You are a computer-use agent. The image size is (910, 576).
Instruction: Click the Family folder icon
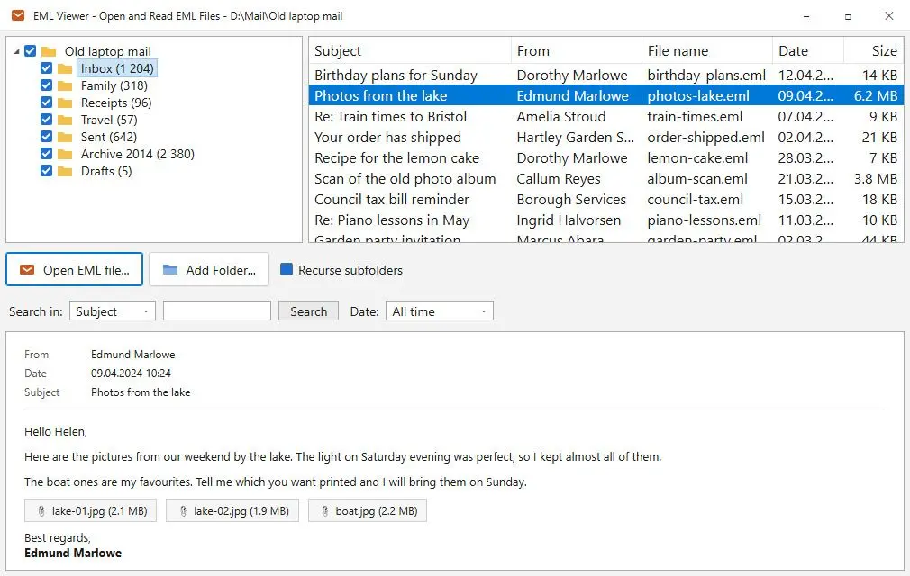click(x=65, y=85)
